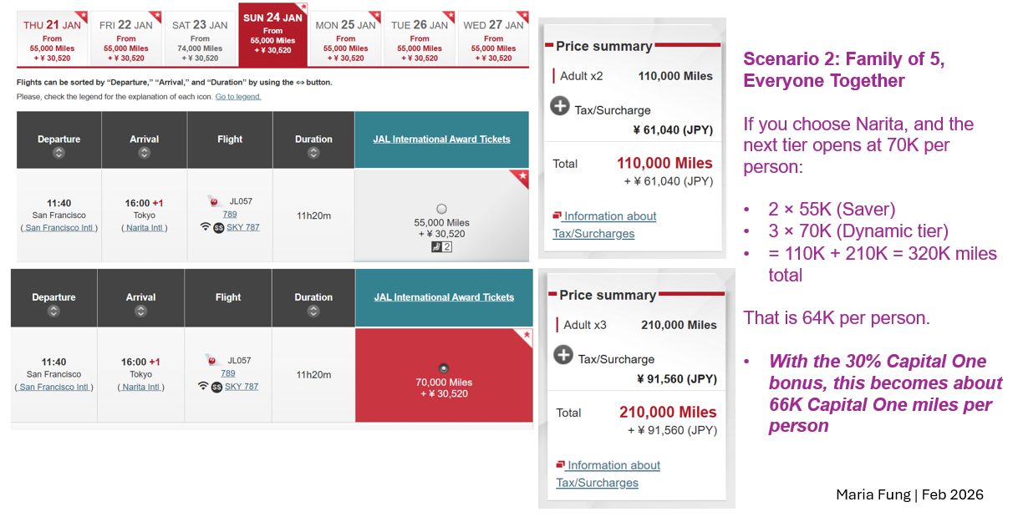The image size is (1018, 517).
Task: Expand Tax/Surcharge in the Adult x2 summary
Action: [560, 106]
